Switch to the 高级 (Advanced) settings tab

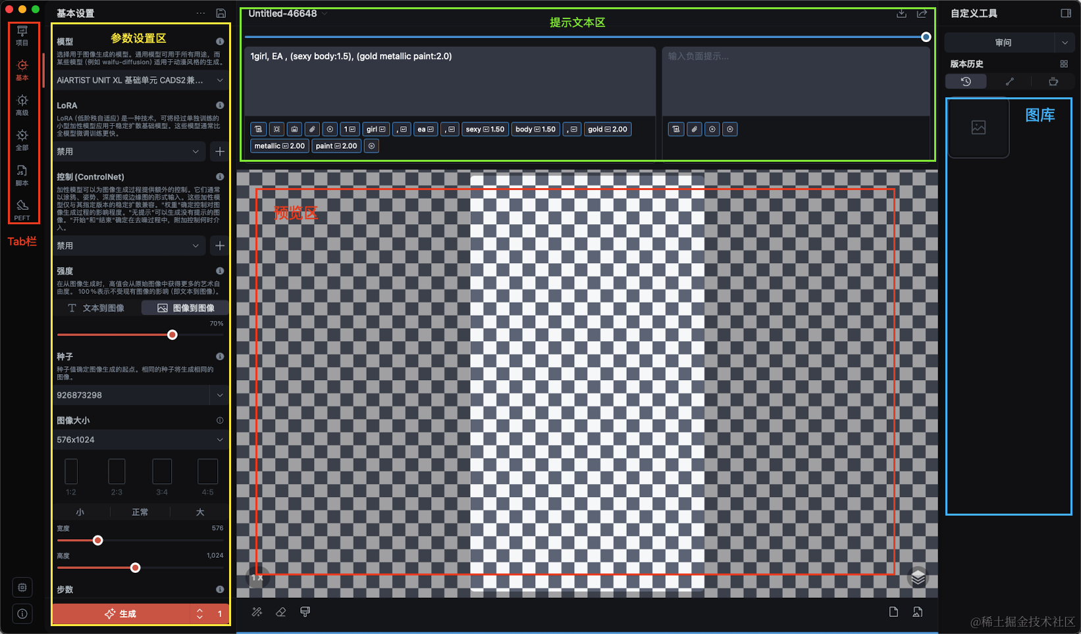click(22, 105)
